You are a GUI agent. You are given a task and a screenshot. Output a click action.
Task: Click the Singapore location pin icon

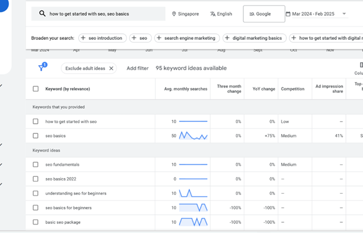(x=174, y=14)
